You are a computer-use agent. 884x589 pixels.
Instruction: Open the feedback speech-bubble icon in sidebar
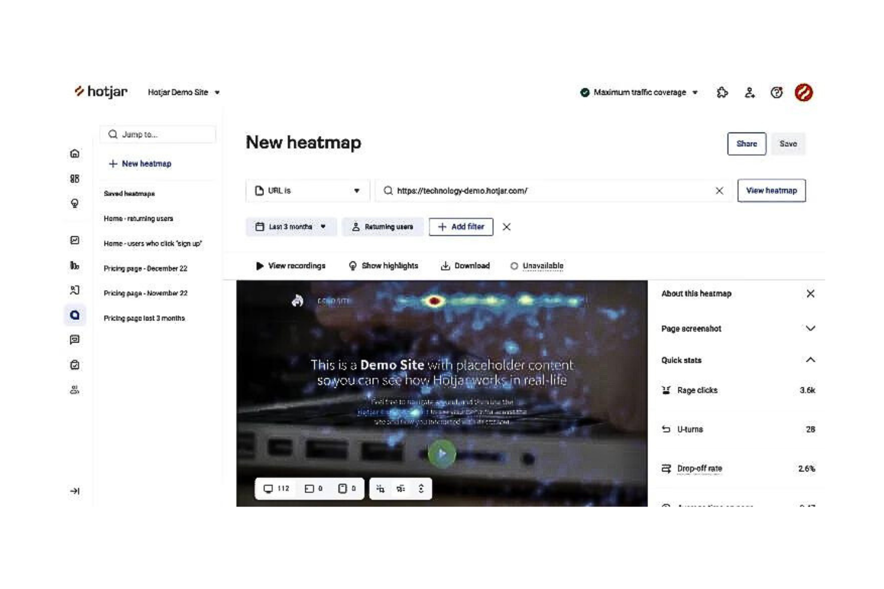tap(75, 340)
